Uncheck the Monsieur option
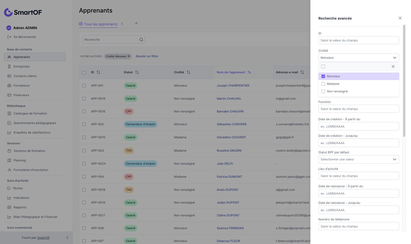Image resolution: width=411 pixels, height=244 pixels. click(323, 76)
